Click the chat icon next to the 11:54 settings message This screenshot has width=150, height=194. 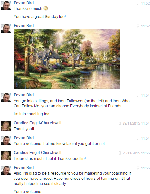coord(138,95)
